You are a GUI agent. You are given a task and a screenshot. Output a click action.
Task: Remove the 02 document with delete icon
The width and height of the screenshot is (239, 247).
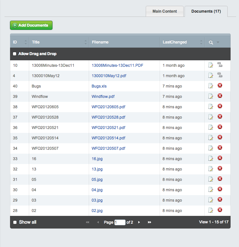pyautogui.click(x=220, y=210)
